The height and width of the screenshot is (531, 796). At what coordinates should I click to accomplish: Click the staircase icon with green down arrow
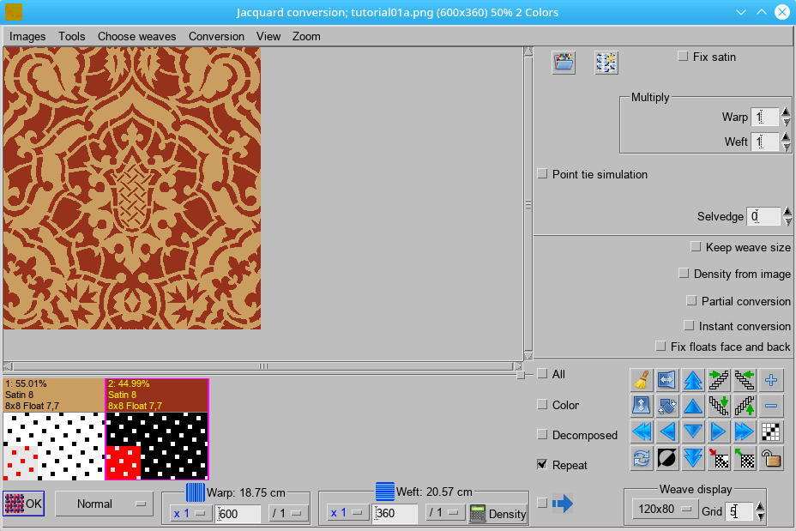(719, 406)
